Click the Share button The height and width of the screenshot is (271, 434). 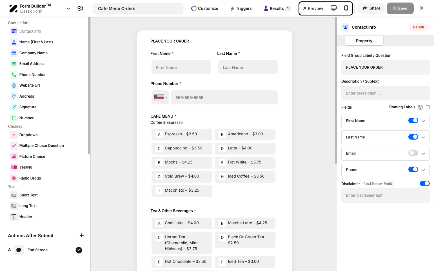coord(371,8)
